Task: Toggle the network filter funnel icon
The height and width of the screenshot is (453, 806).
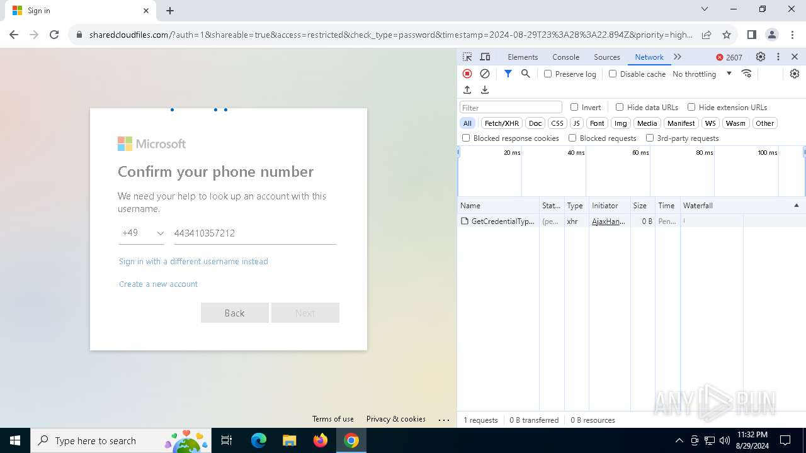Action: [508, 74]
